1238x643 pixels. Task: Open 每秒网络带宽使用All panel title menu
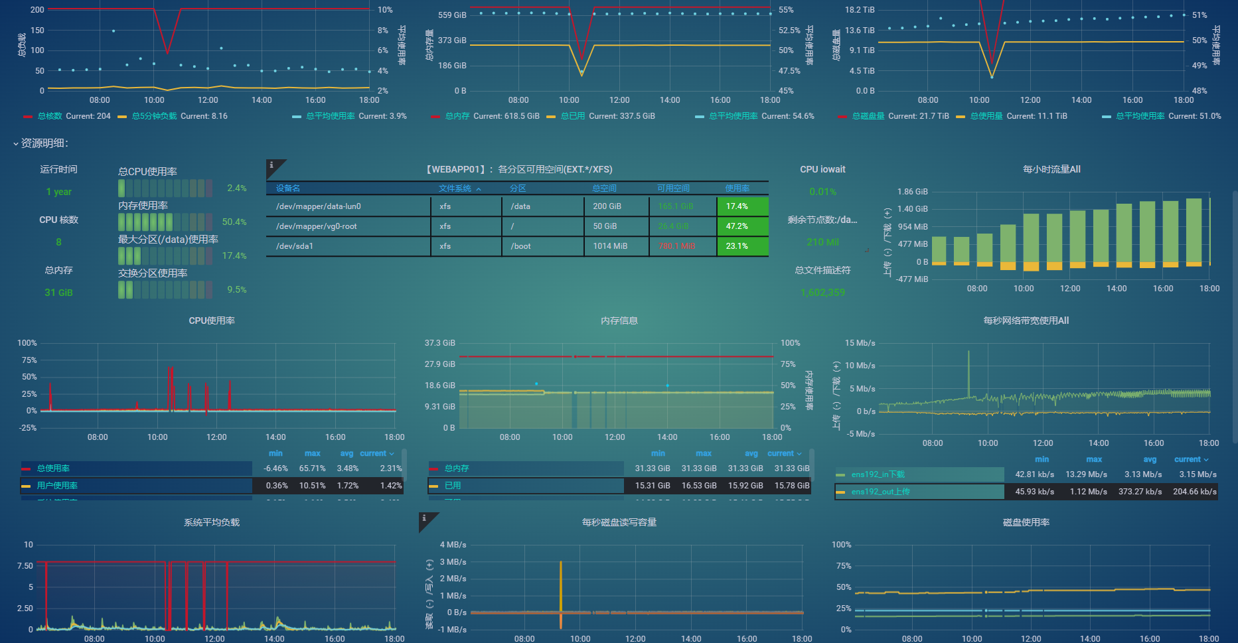(x=1026, y=321)
